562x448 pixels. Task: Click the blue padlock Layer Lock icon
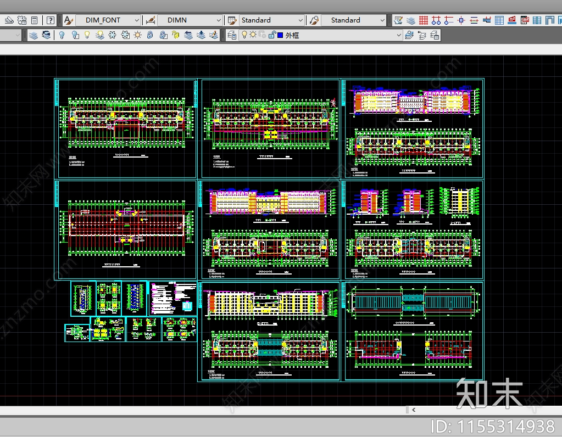150,35
